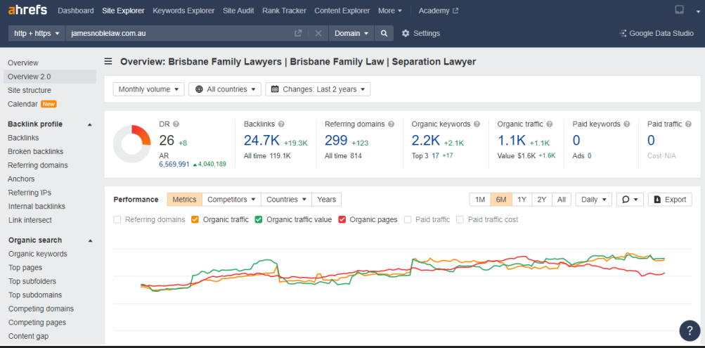
Task: Open Content Explorer
Action: pyautogui.click(x=342, y=11)
